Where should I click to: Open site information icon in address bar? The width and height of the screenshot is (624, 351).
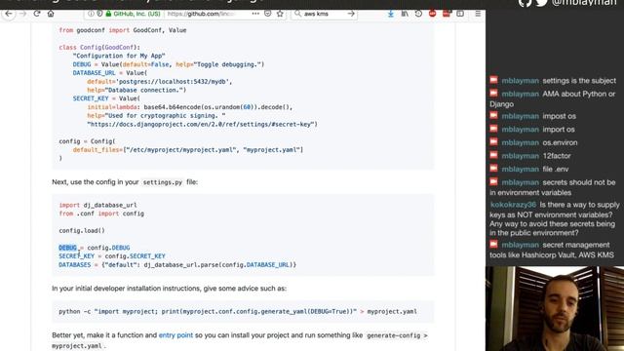(91, 14)
